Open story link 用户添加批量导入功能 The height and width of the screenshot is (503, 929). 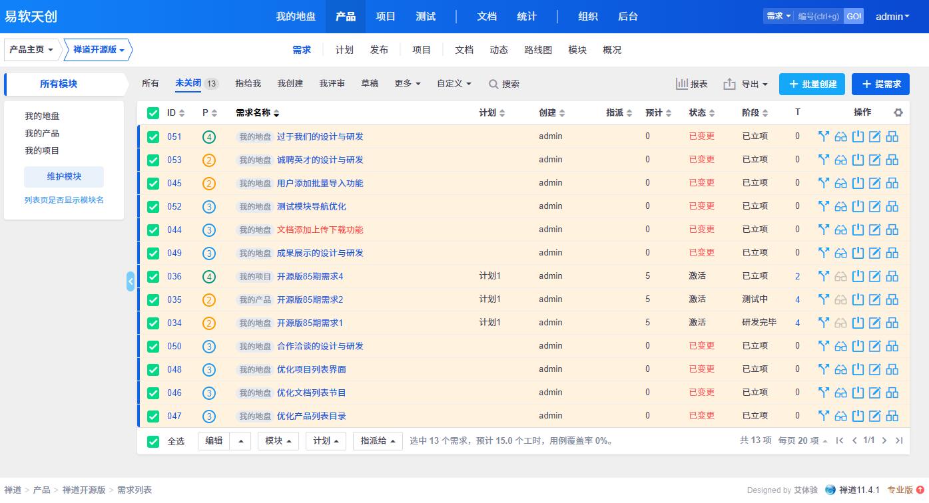[x=320, y=183]
